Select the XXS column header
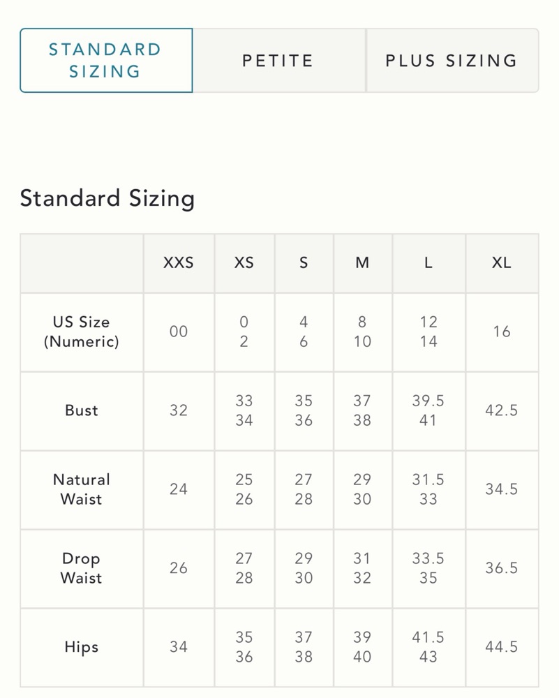Image resolution: width=559 pixels, height=698 pixels. pyautogui.click(x=179, y=263)
